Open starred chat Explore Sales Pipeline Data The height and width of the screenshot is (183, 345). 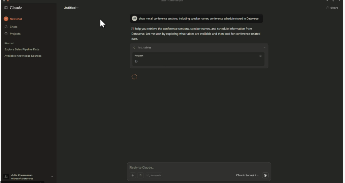22,50
